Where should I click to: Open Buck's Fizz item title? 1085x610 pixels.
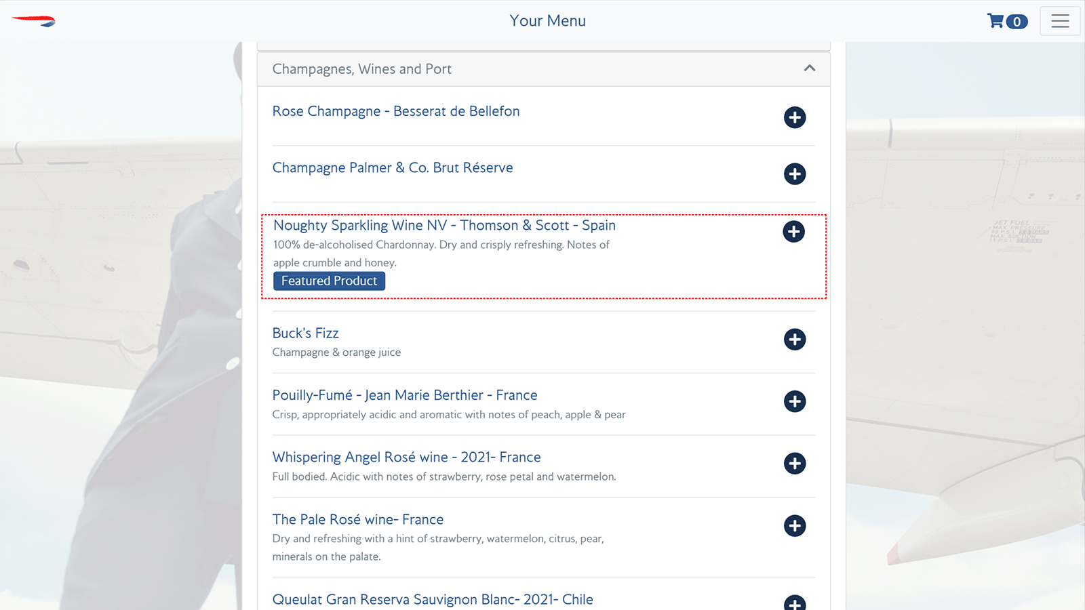306,333
